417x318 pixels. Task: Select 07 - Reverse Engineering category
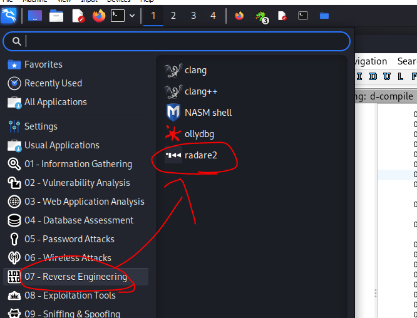(76, 277)
